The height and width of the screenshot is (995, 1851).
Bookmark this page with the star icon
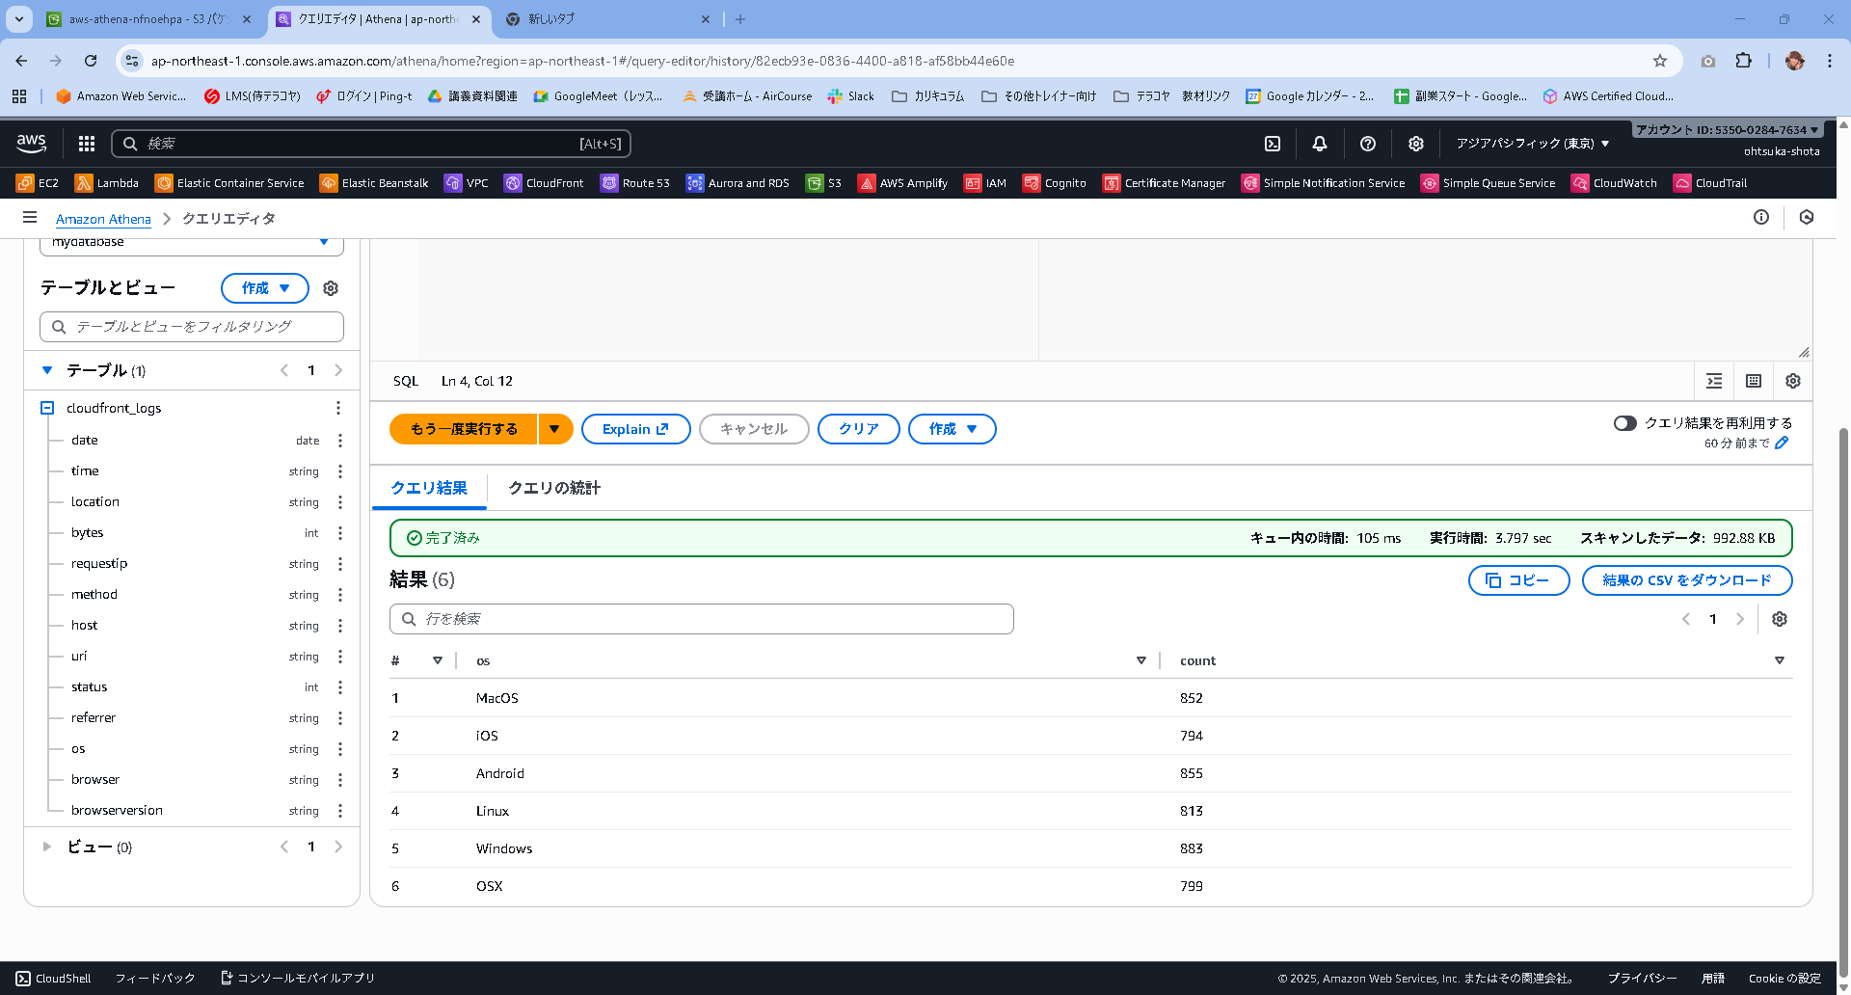1660,61
